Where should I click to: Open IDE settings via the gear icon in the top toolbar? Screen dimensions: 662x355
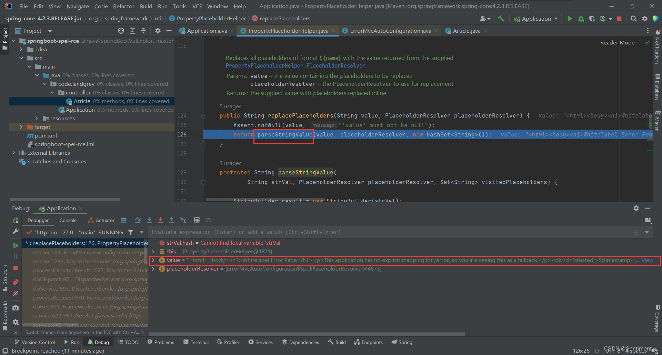(644, 19)
